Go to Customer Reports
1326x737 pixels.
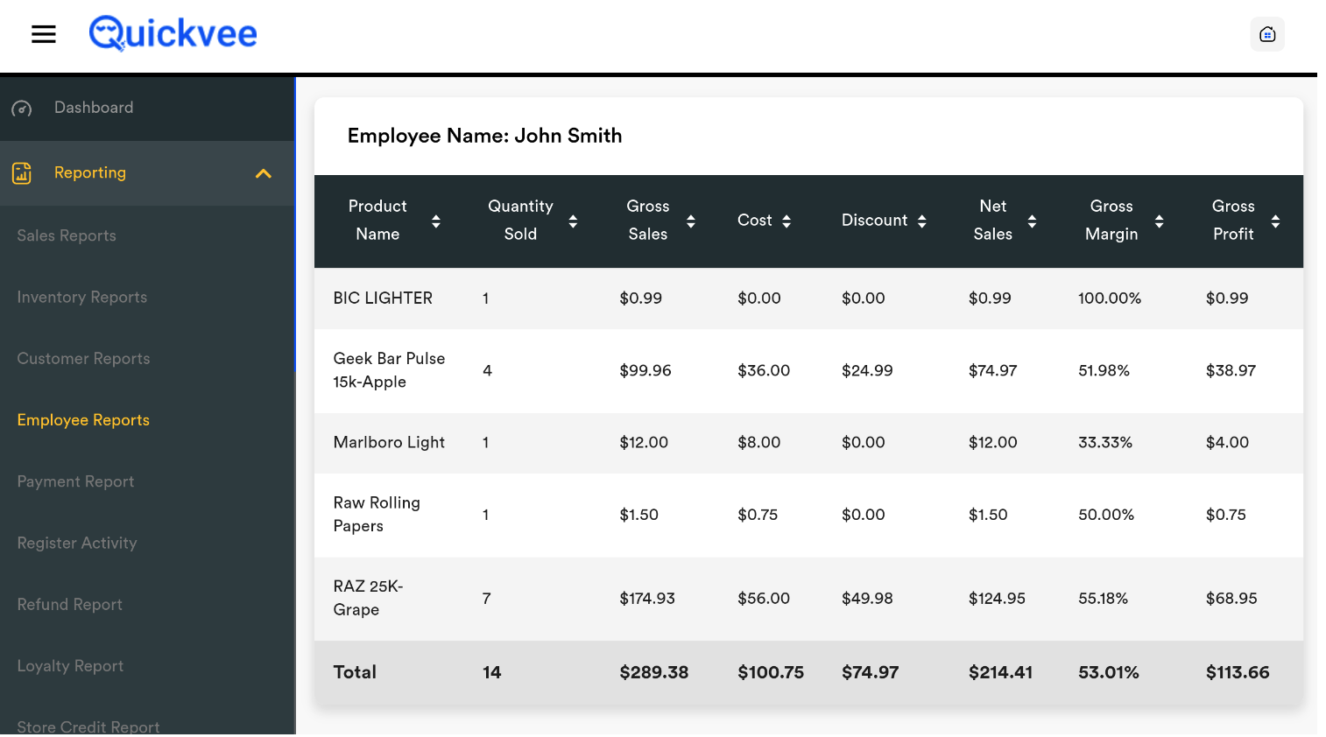coord(83,359)
